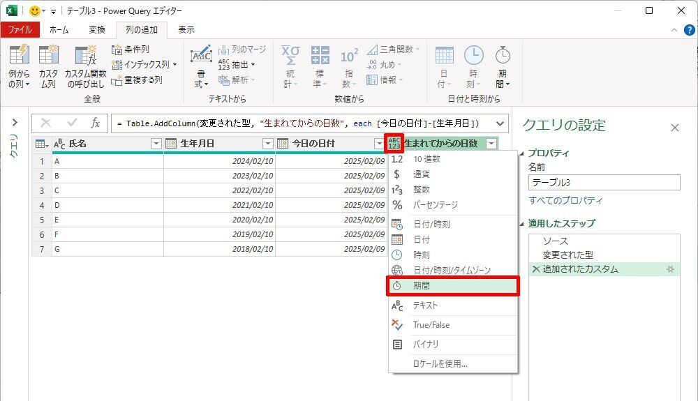Choose パーセンテージ data type
The height and width of the screenshot is (401, 698).
click(x=453, y=205)
